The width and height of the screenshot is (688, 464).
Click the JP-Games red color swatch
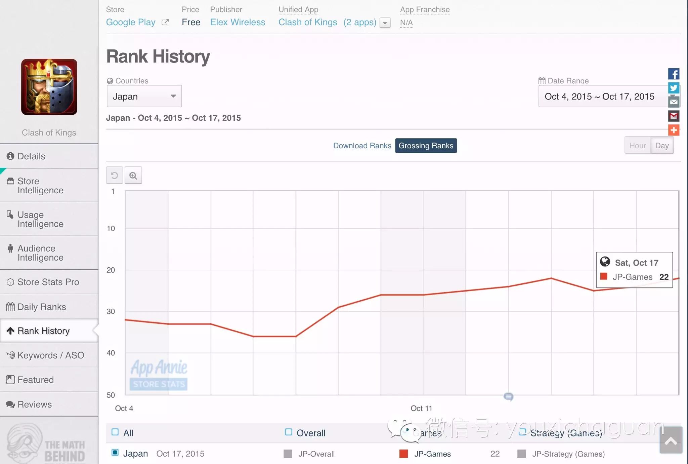point(403,454)
